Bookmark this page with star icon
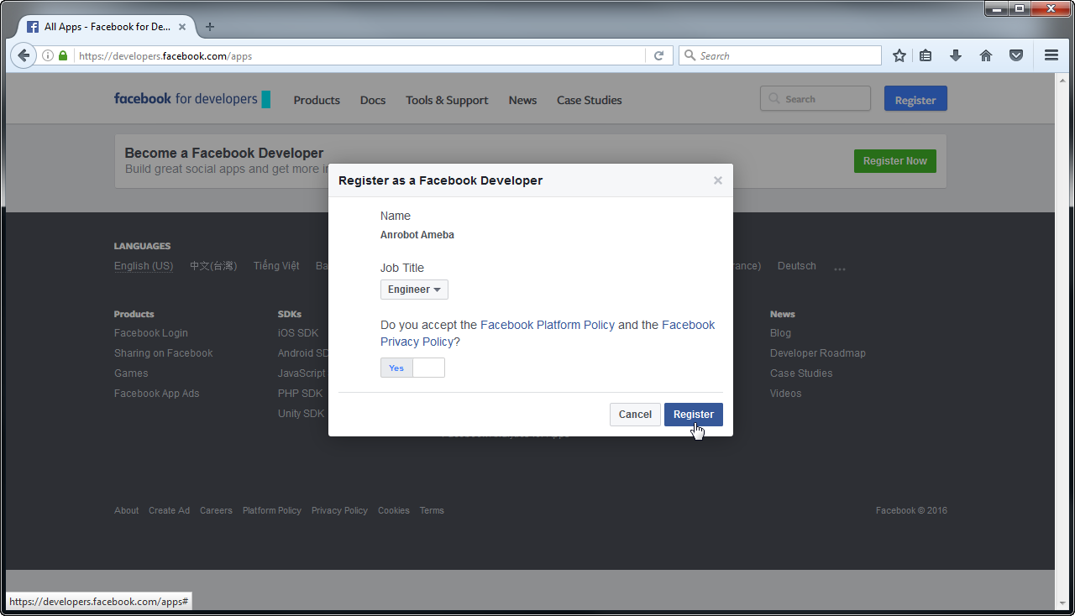This screenshot has height=616, width=1075. pos(899,56)
